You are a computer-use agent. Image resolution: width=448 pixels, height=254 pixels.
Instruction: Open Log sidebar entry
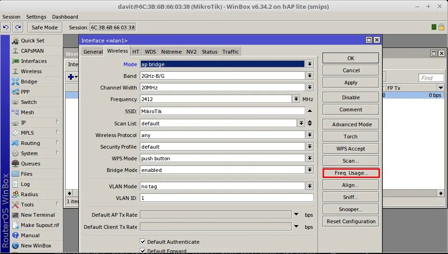(36, 184)
